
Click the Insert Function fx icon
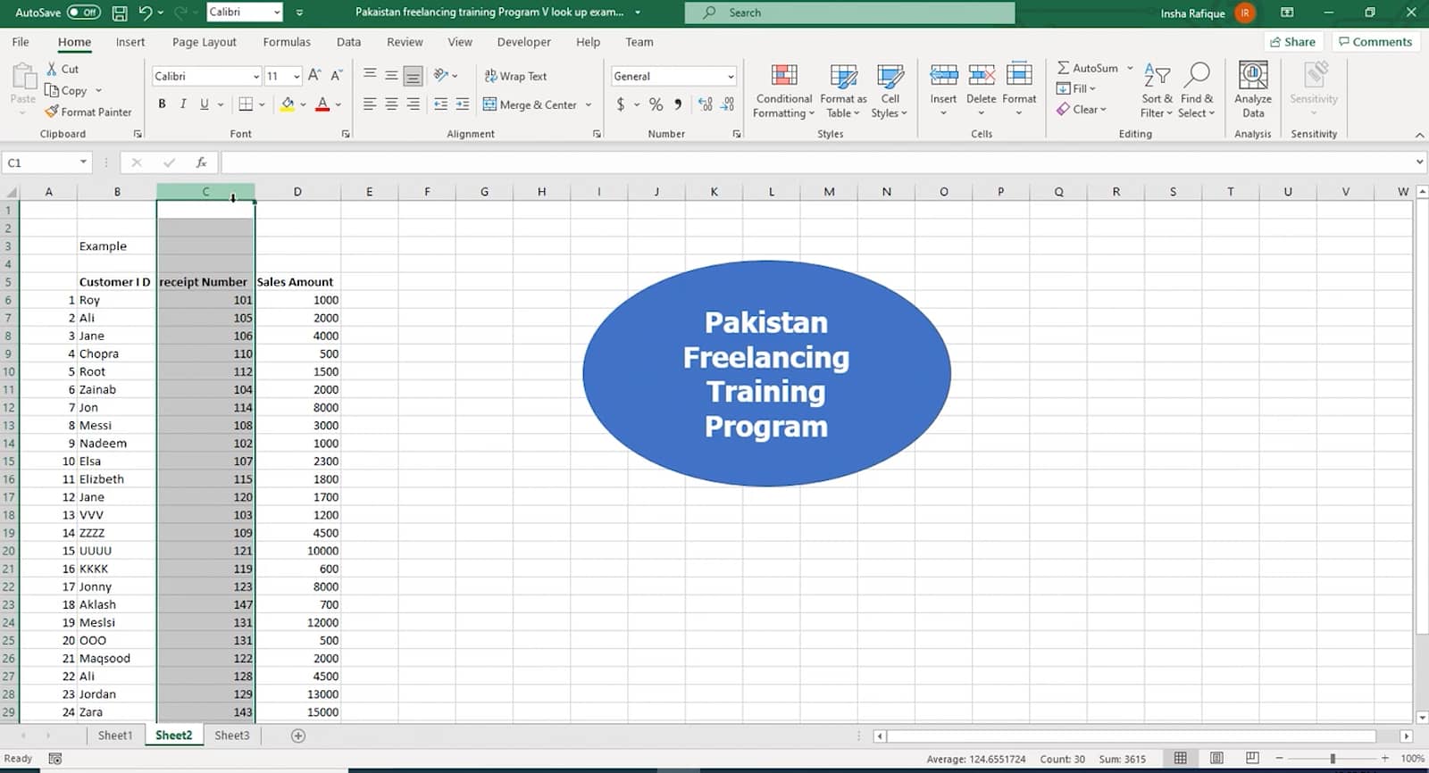202,162
